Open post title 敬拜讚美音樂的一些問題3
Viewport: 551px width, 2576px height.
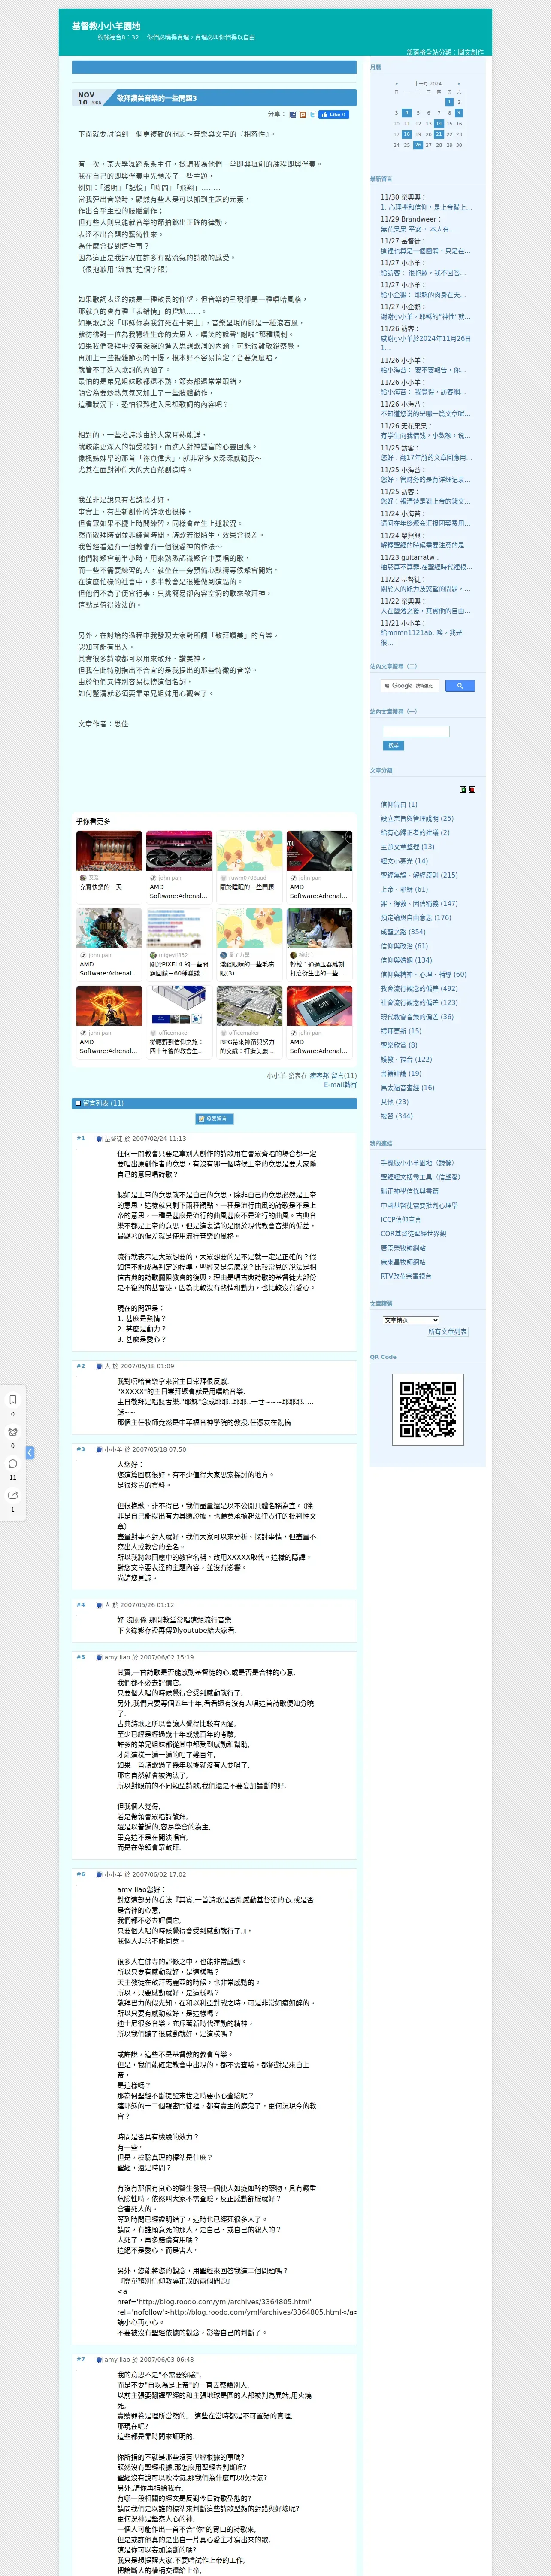click(x=157, y=98)
